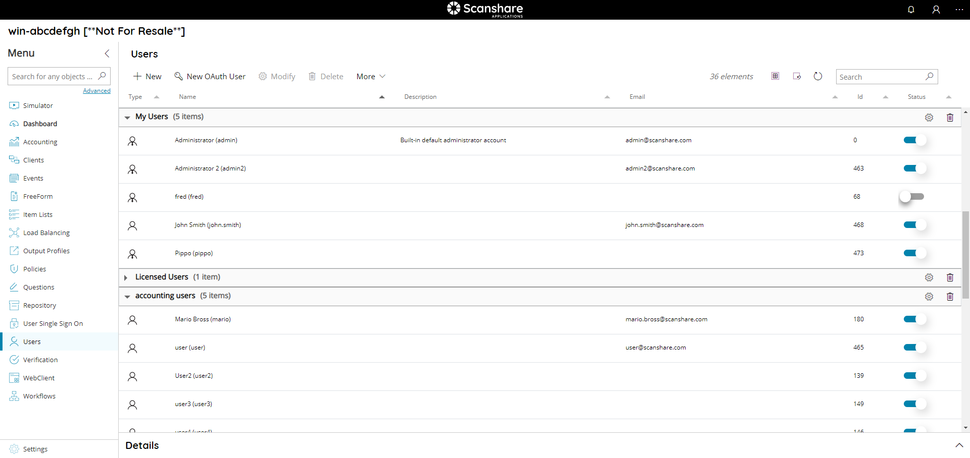The image size is (970, 458).
Task: Click the New OAuth User button
Action: [210, 76]
